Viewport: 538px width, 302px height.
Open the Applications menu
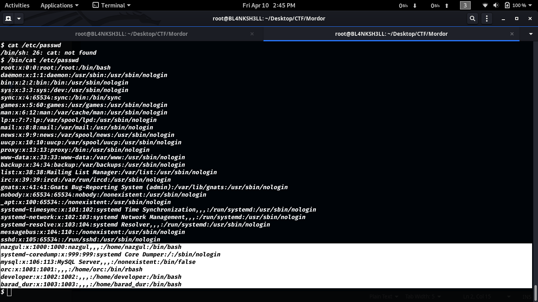point(59,6)
